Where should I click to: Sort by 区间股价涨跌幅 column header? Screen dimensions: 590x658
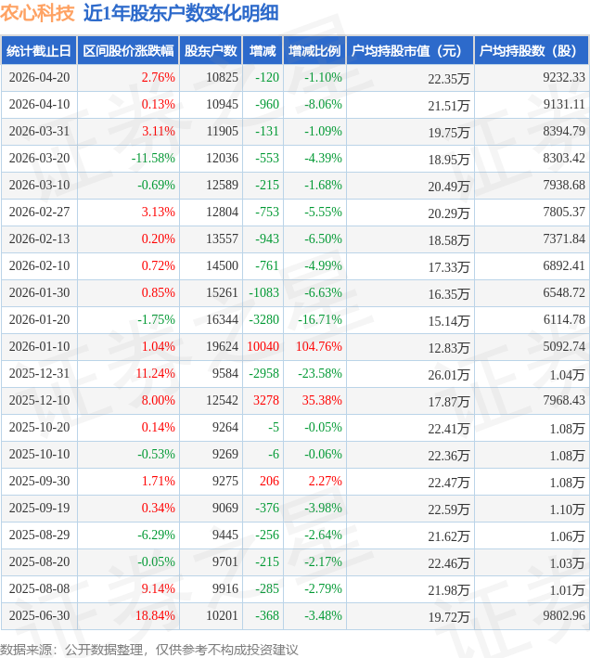[127, 51]
